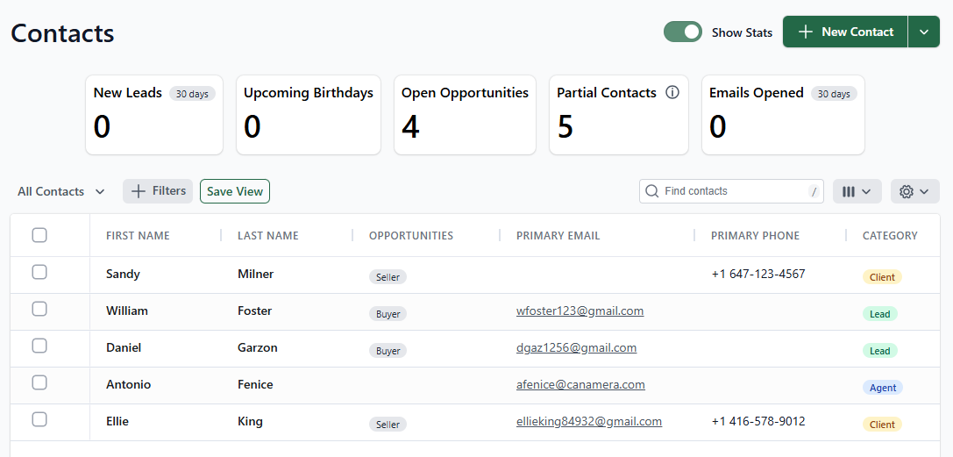Click the plus icon on Filters
The image size is (953, 457).
pyautogui.click(x=139, y=191)
